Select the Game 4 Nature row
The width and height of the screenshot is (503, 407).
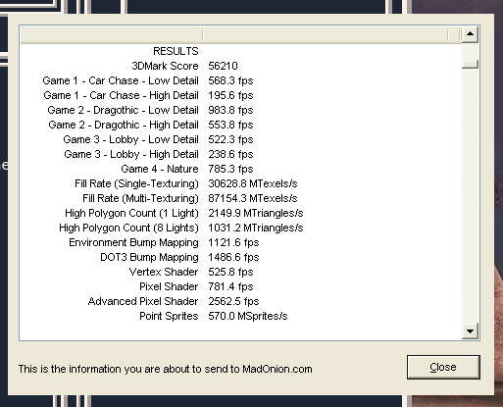pos(241,169)
